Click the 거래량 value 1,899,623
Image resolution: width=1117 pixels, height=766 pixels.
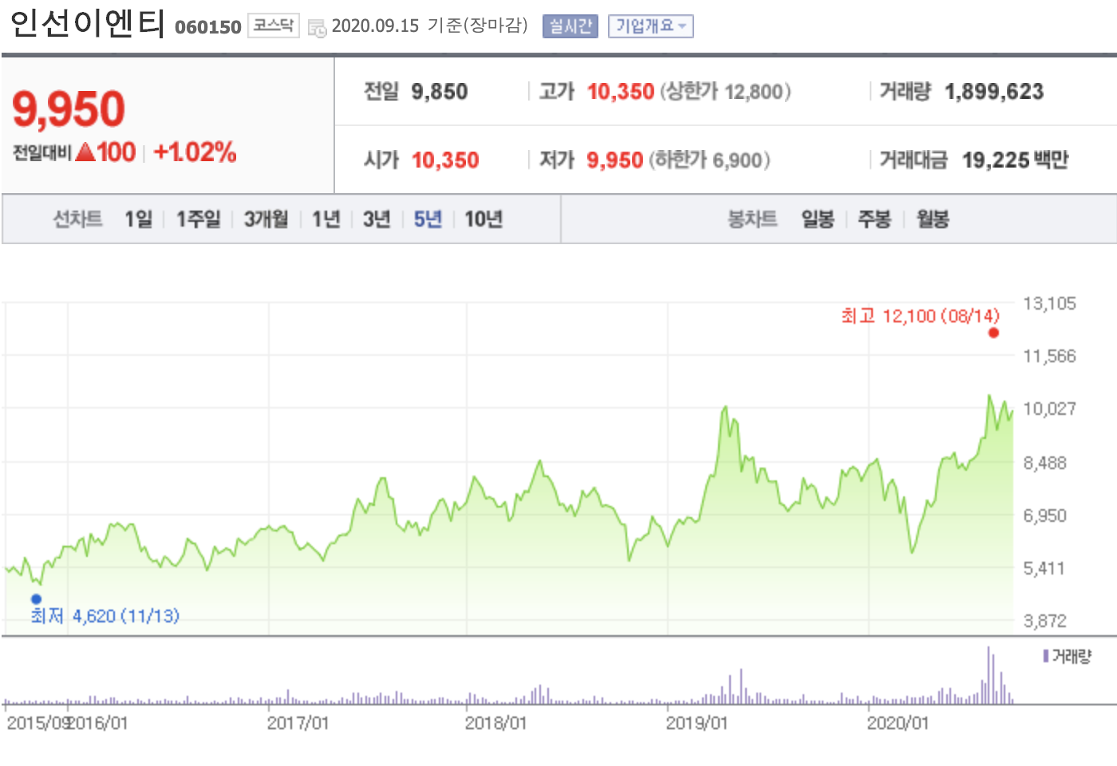pyautogui.click(x=994, y=92)
